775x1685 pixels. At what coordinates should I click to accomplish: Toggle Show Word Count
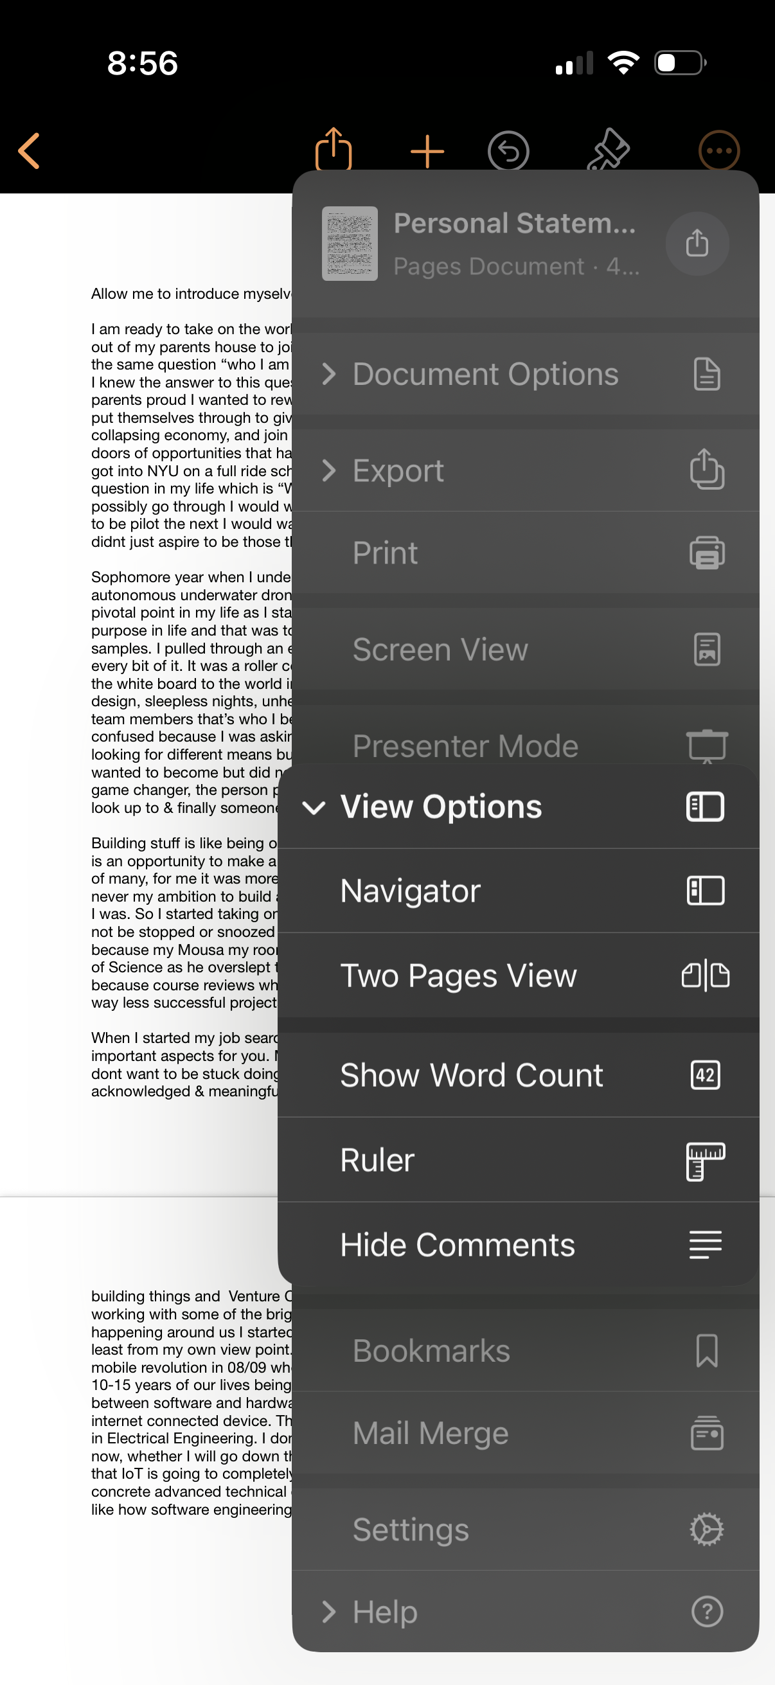coord(519,1074)
